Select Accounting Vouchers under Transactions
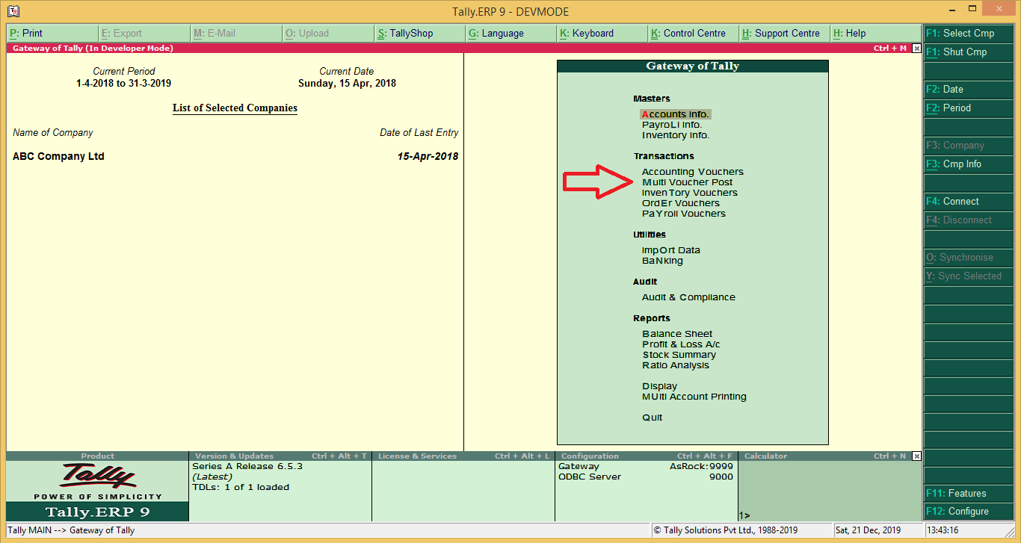The width and height of the screenshot is (1021, 543). (691, 171)
